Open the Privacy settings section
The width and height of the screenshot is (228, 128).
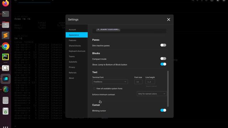point(72,67)
